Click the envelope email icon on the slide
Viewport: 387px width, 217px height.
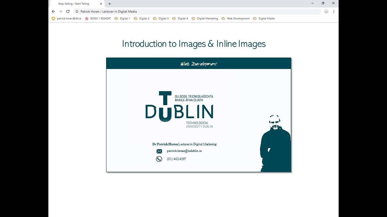point(159,151)
